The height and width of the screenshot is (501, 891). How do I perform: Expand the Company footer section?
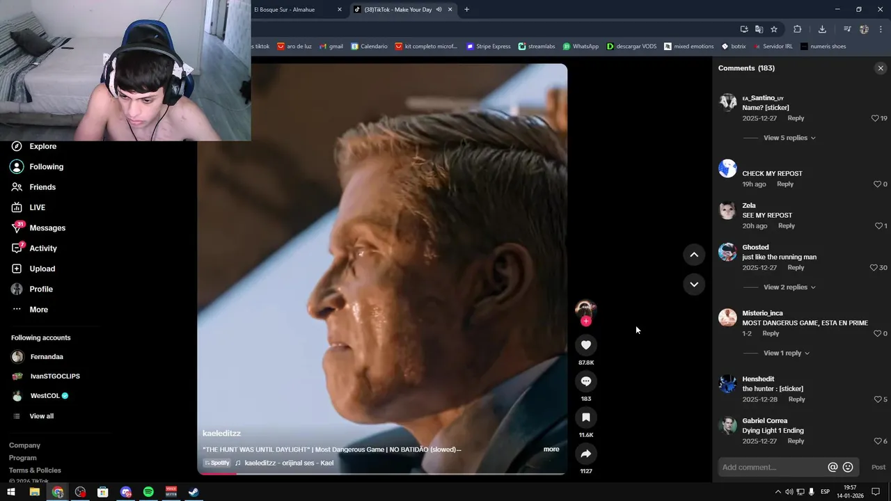click(x=24, y=445)
